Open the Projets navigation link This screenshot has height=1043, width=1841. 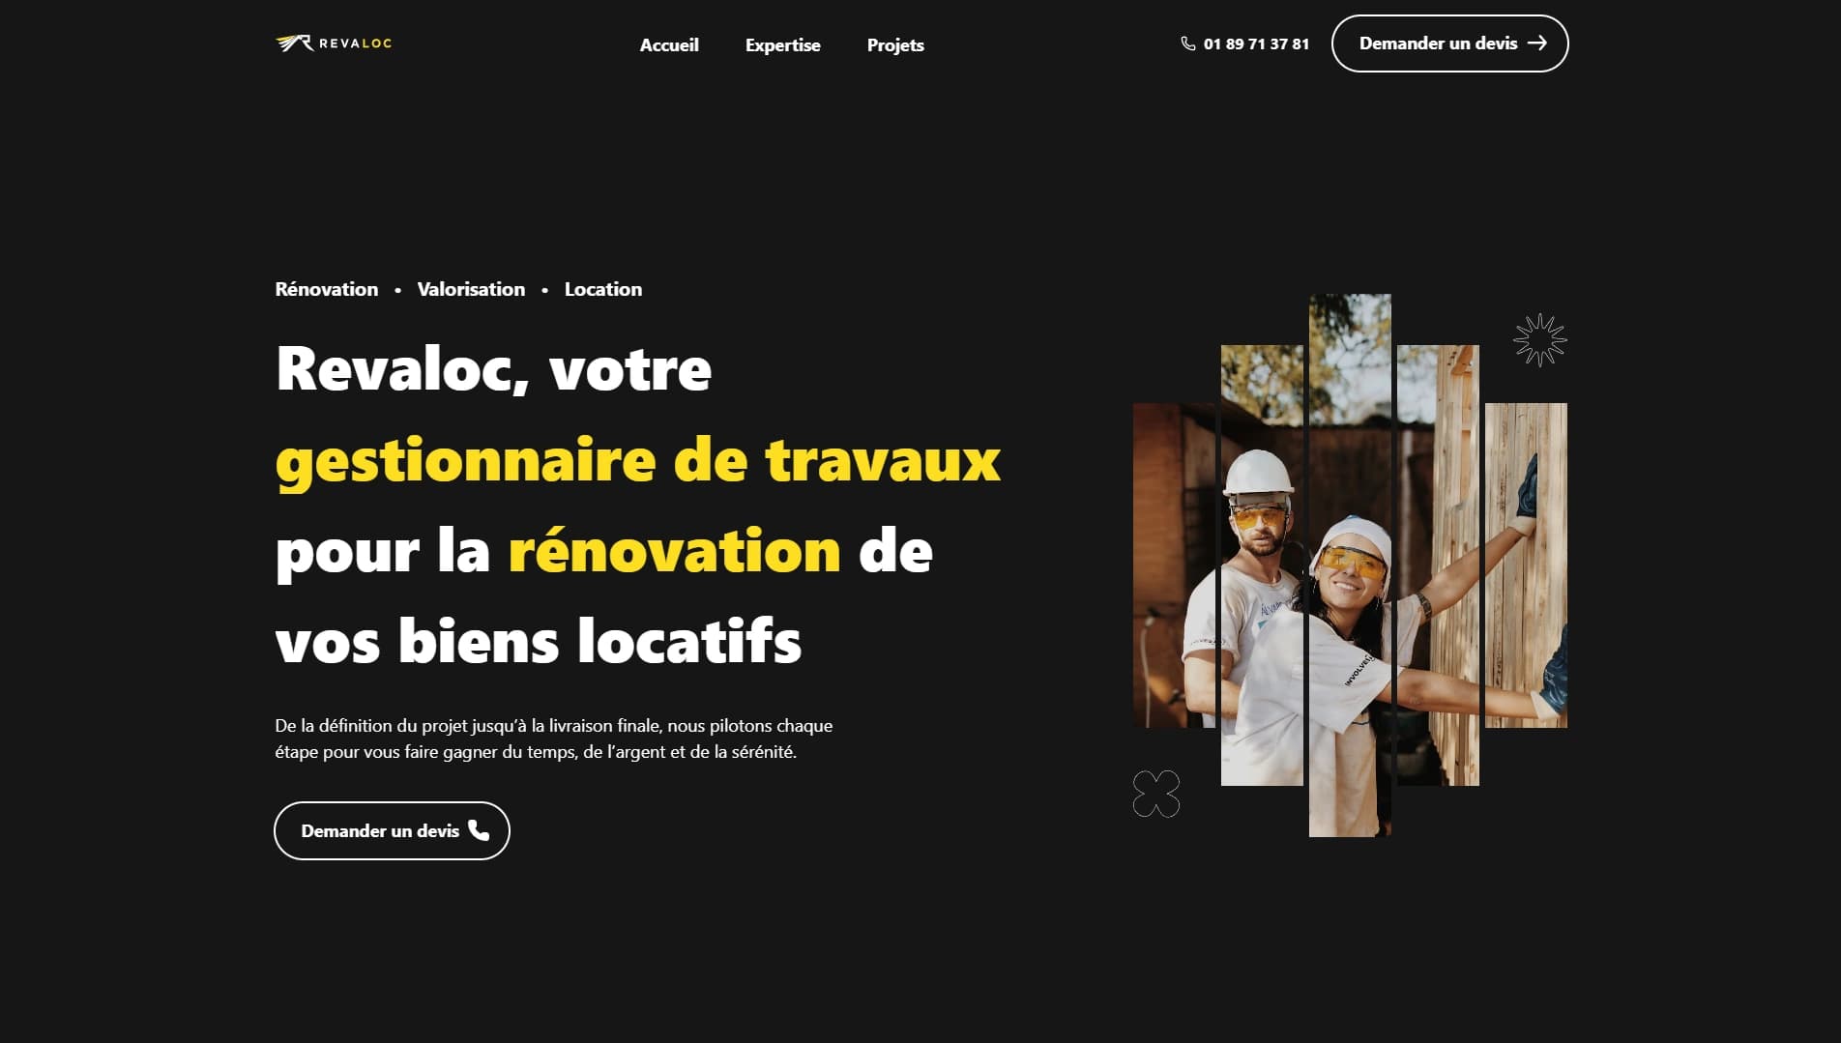[x=895, y=45]
